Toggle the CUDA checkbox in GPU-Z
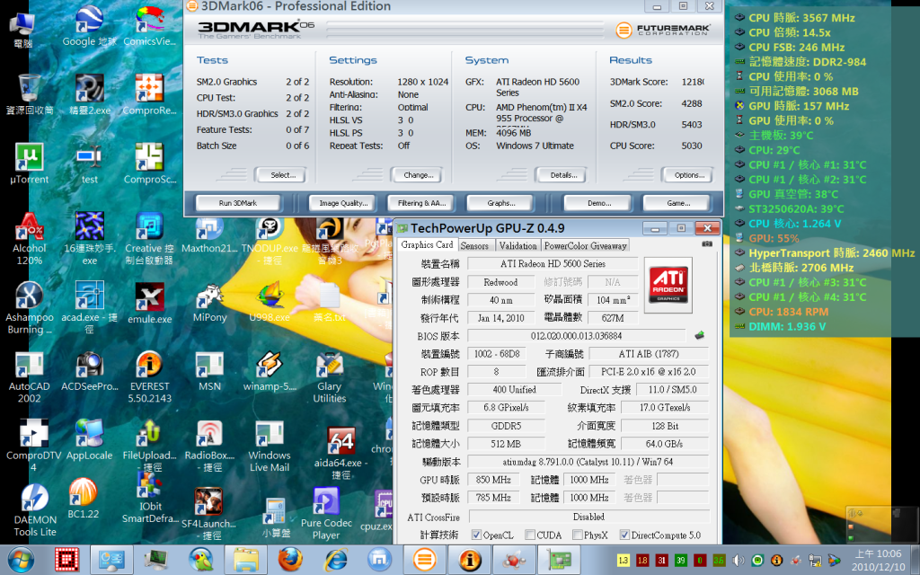Image resolution: width=920 pixels, height=575 pixels. coord(530,535)
